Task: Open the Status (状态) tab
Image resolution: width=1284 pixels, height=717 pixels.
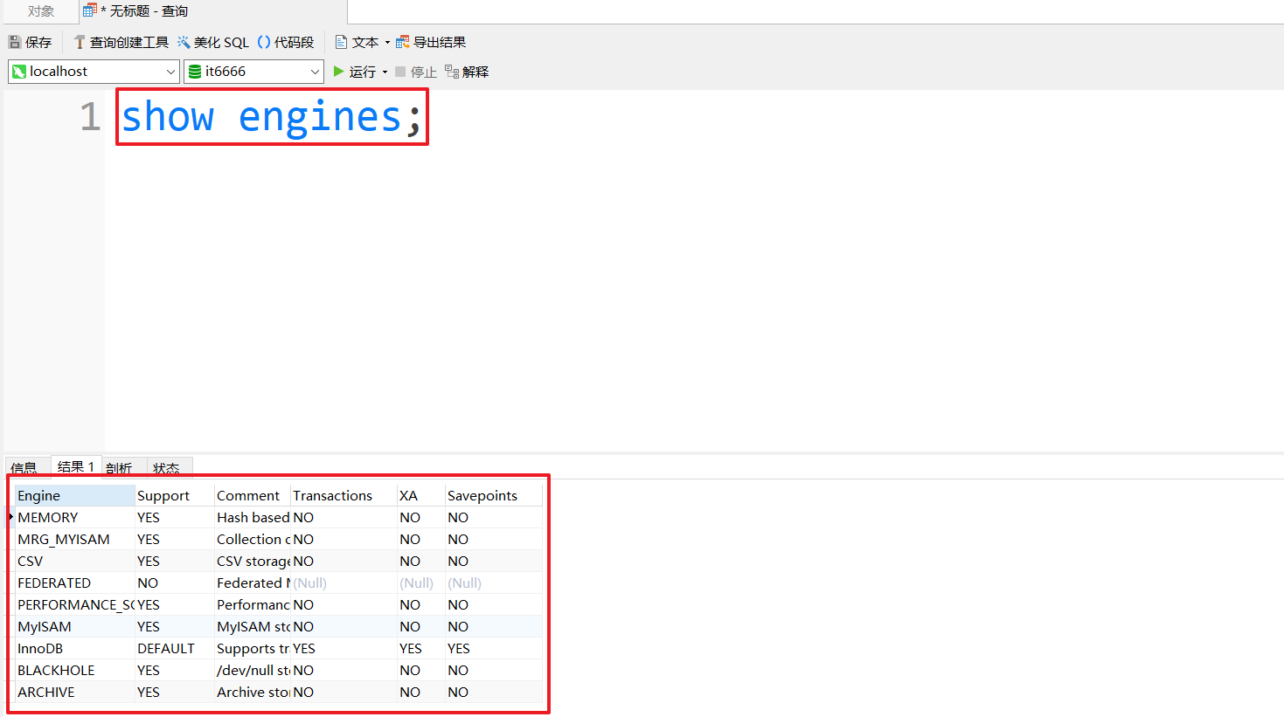Action: [166, 468]
